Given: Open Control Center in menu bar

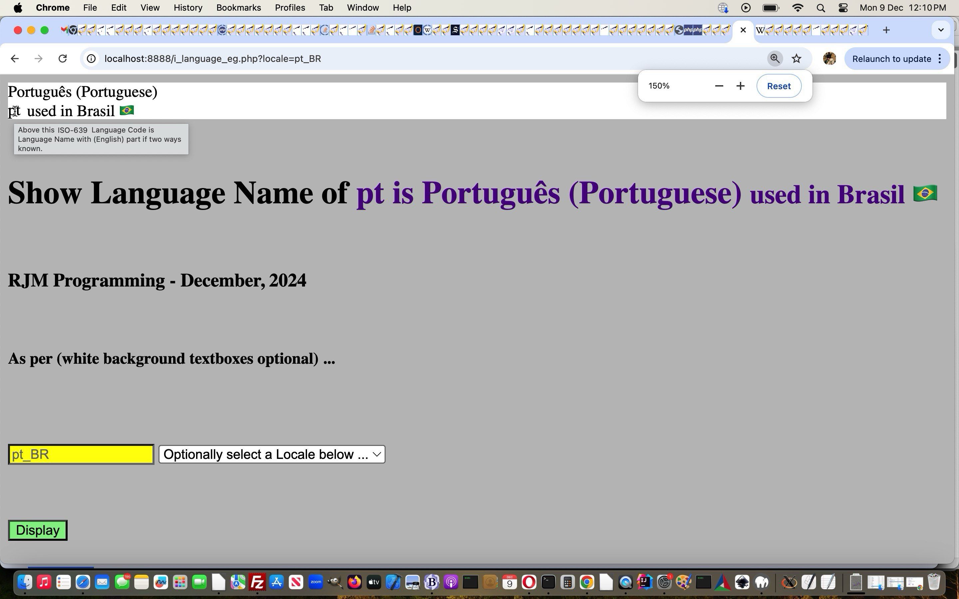Looking at the screenshot, I should coord(843,8).
